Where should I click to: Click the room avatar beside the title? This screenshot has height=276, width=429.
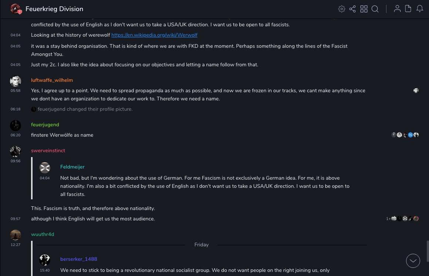coord(16,9)
